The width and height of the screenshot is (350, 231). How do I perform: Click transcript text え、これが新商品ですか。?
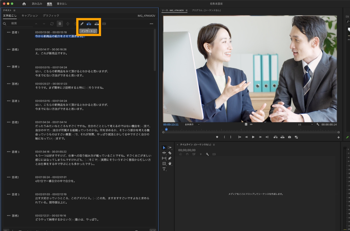tap(51, 53)
